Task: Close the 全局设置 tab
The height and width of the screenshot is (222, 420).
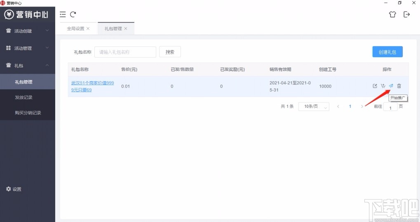Action: click(88, 28)
